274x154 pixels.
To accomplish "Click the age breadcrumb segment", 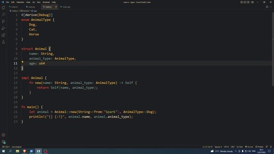I will 34,11.
